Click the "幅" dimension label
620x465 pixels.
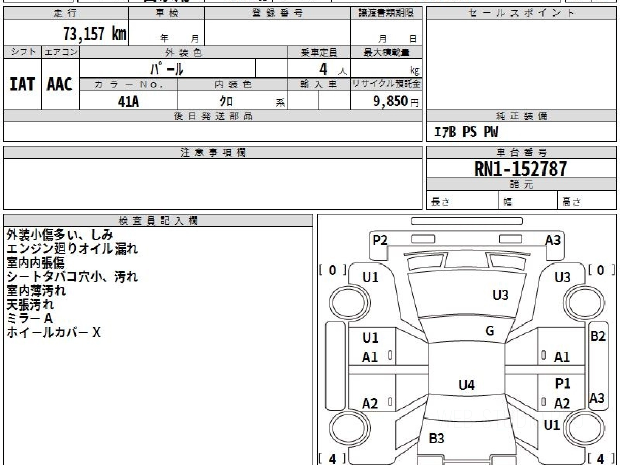[508, 203]
